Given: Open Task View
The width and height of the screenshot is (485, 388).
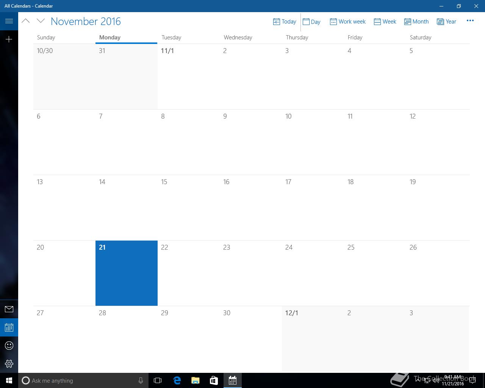Looking at the screenshot, I should point(158,380).
